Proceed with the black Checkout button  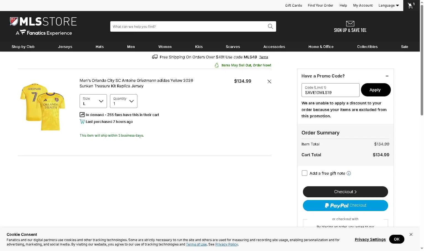(345, 192)
